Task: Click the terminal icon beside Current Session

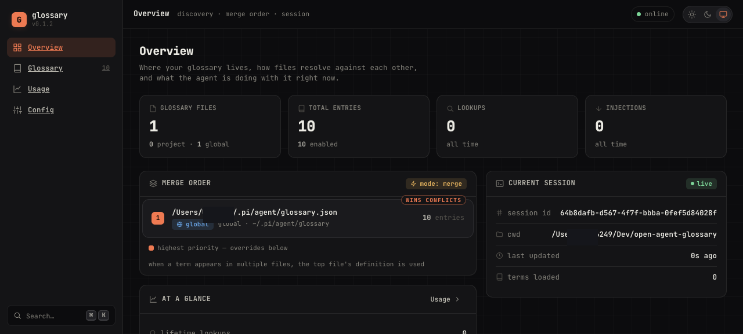Action: pos(500,183)
